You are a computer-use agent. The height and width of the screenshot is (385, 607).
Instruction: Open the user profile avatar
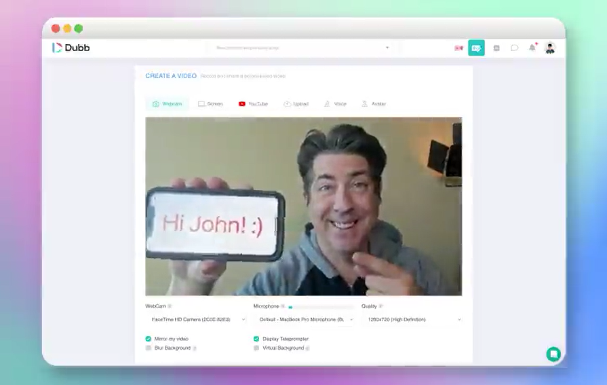[x=550, y=48]
